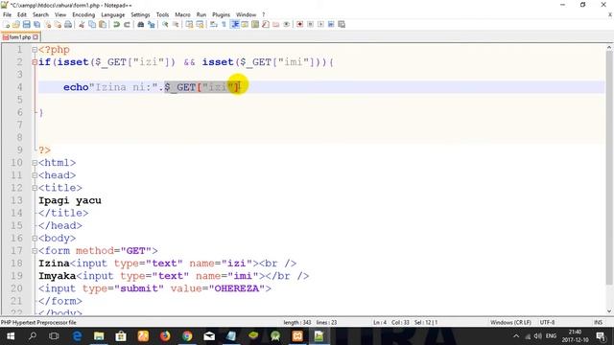
Task: Click the Zoom Out toolbar icon
Action: (176, 24)
